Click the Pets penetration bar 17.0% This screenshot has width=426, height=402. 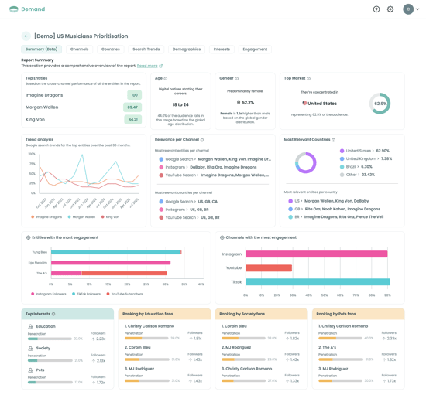point(50,383)
